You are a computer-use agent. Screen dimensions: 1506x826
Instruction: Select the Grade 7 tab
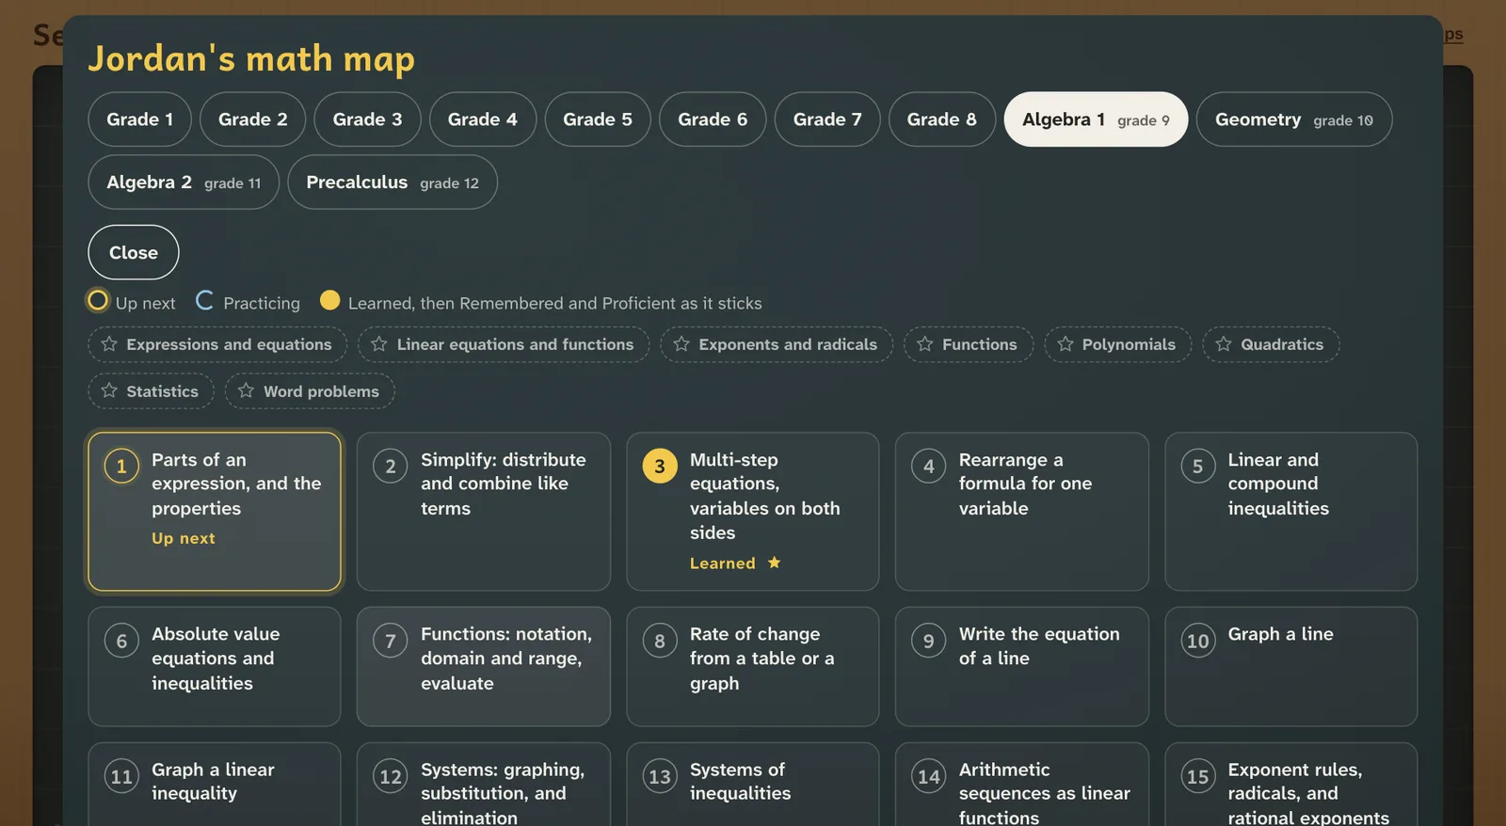827,119
